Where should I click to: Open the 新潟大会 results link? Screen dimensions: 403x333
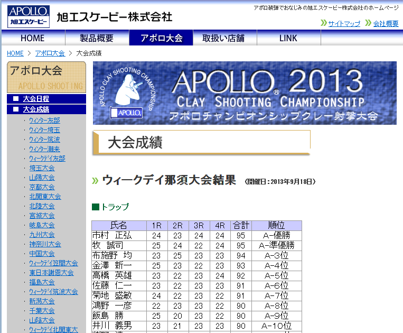42,301
